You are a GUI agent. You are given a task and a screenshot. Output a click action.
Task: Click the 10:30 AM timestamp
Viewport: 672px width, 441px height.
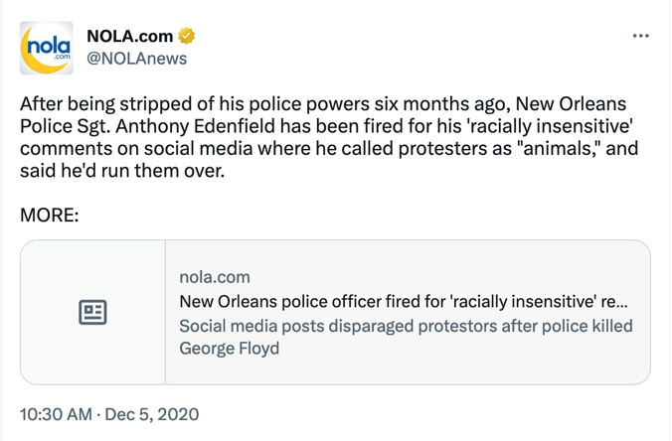[x=56, y=414]
